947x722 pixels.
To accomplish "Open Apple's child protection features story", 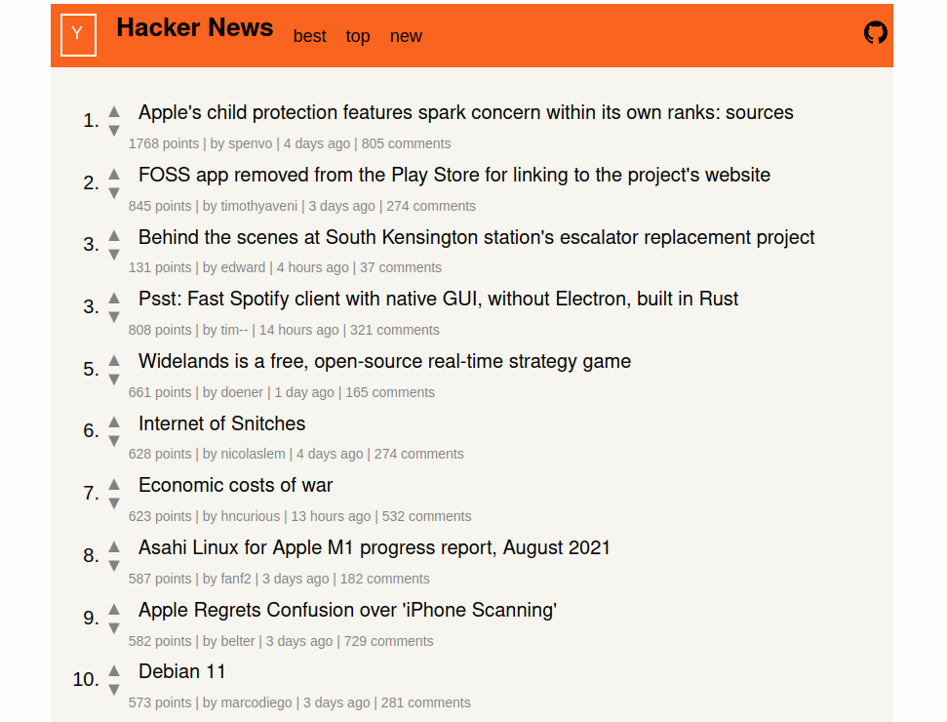I will [465, 112].
